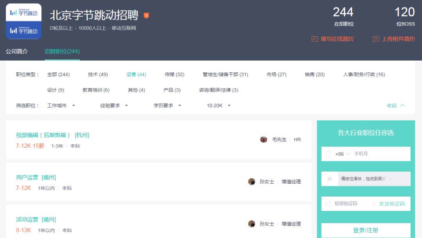Open the +86 country code dropdown
422x238 pixels.
tap(343, 154)
